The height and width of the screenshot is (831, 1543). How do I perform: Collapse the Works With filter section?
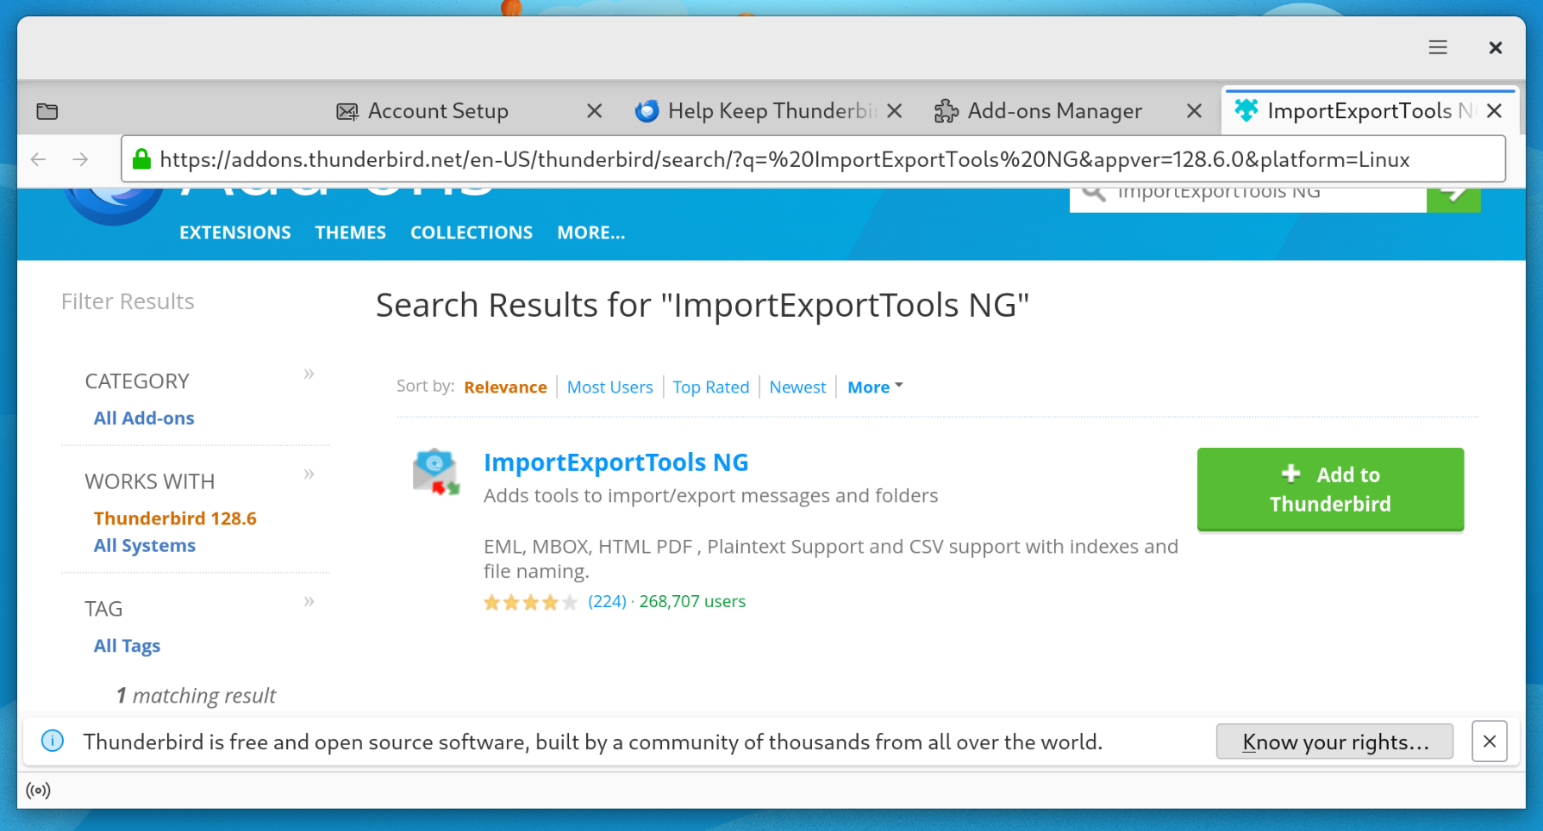[x=309, y=474]
